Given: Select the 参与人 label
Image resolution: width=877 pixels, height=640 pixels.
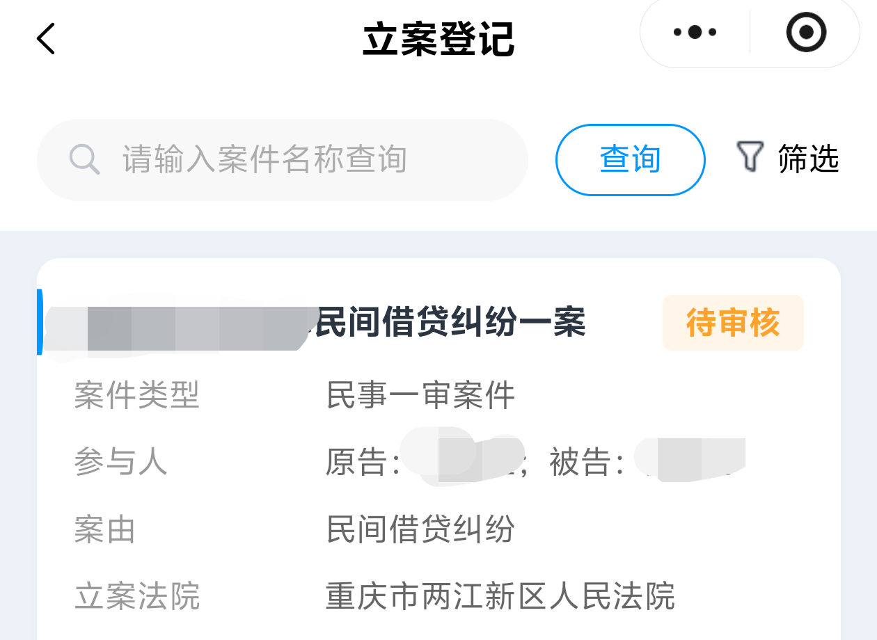Looking at the screenshot, I should click(120, 462).
